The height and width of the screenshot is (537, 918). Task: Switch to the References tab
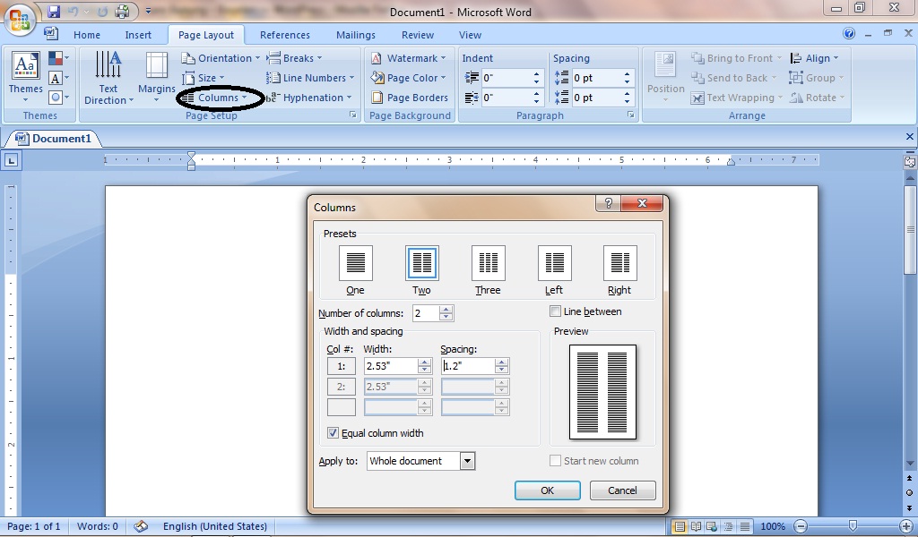285,35
